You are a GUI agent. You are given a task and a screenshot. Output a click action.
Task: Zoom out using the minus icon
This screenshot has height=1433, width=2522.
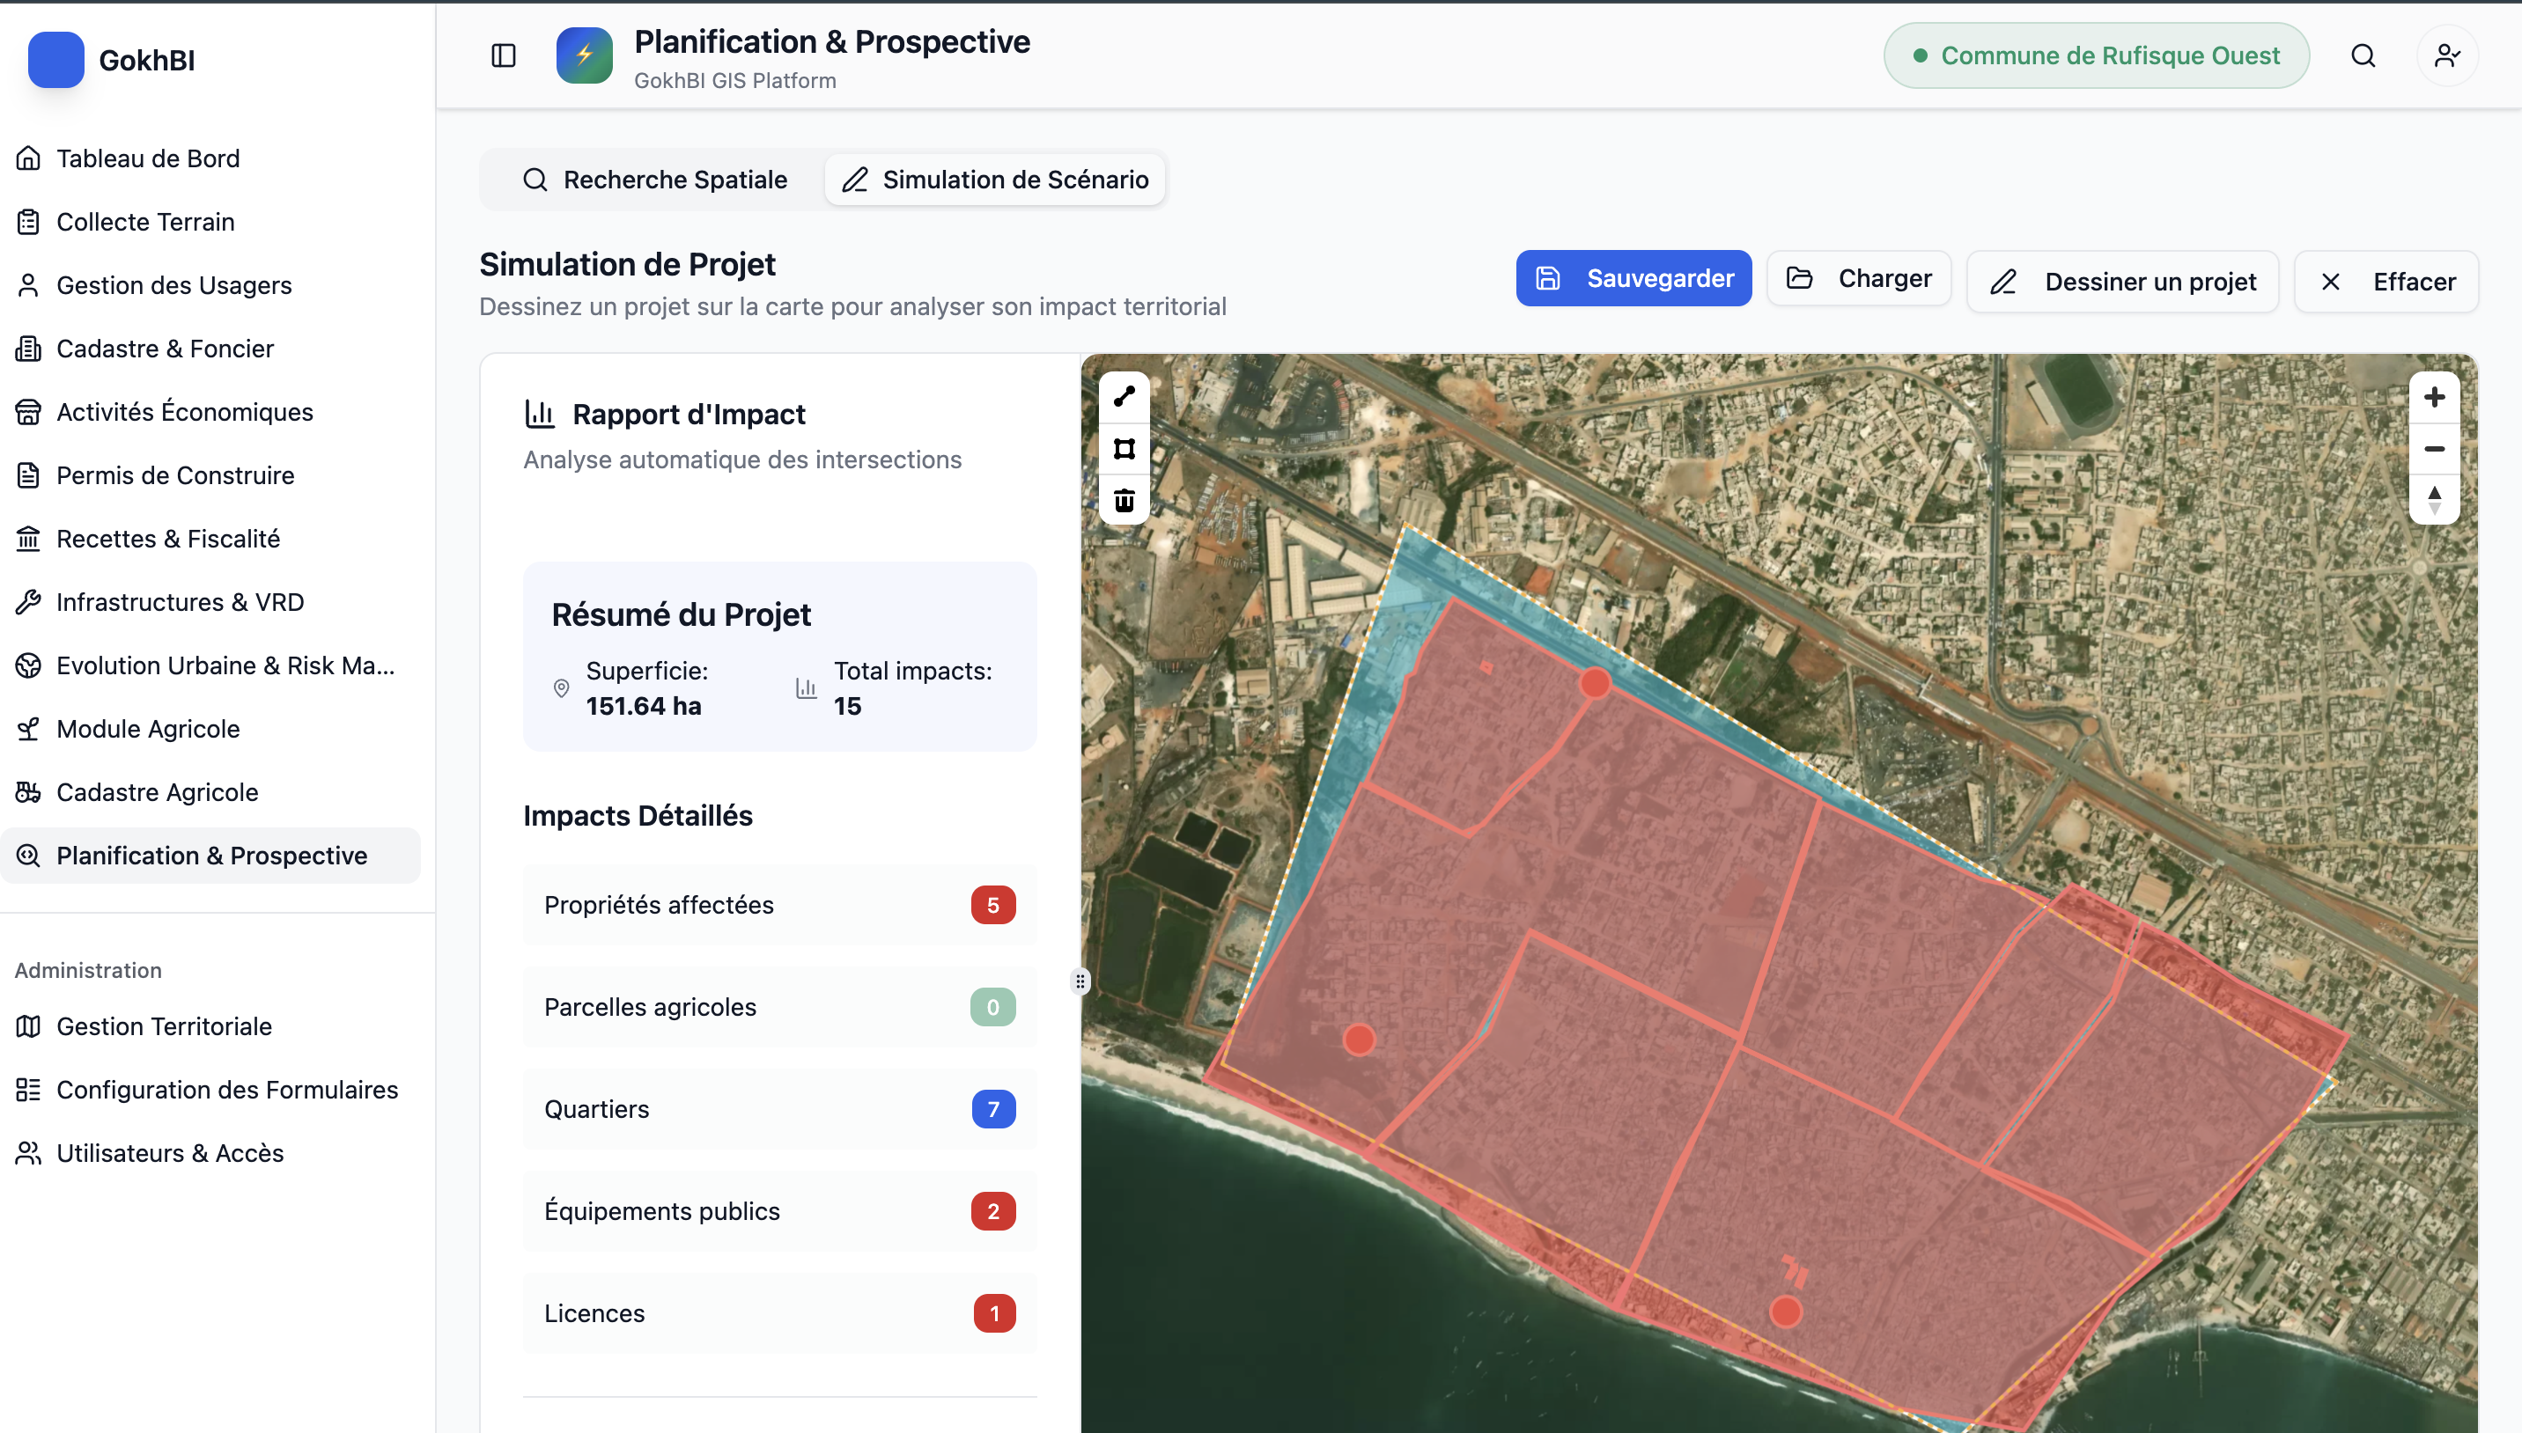[2435, 448]
